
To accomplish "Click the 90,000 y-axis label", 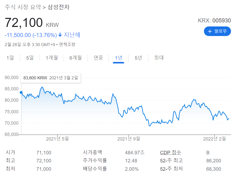I will click(12, 78).
